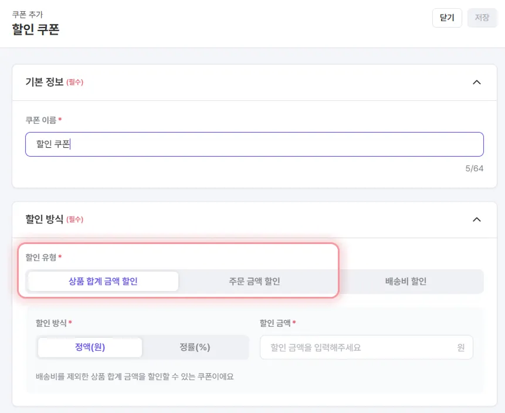Collapse the 할인 방식 section chevron
This screenshot has width=505, height=413.
point(476,219)
